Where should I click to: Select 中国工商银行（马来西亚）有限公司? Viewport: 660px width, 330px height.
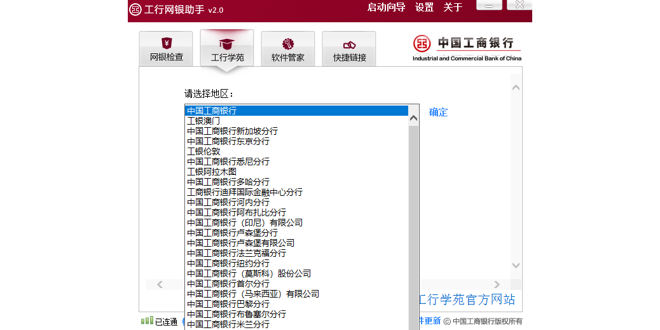pyautogui.click(x=296, y=293)
